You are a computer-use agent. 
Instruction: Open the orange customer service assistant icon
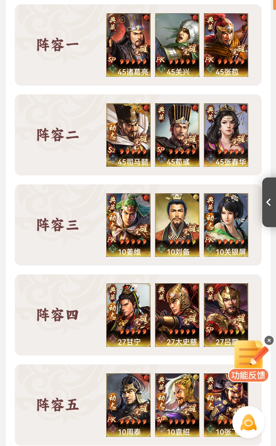click(248, 422)
